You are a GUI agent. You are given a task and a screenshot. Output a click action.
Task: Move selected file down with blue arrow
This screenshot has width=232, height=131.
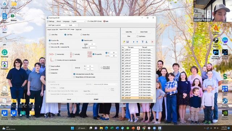(137, 42)
